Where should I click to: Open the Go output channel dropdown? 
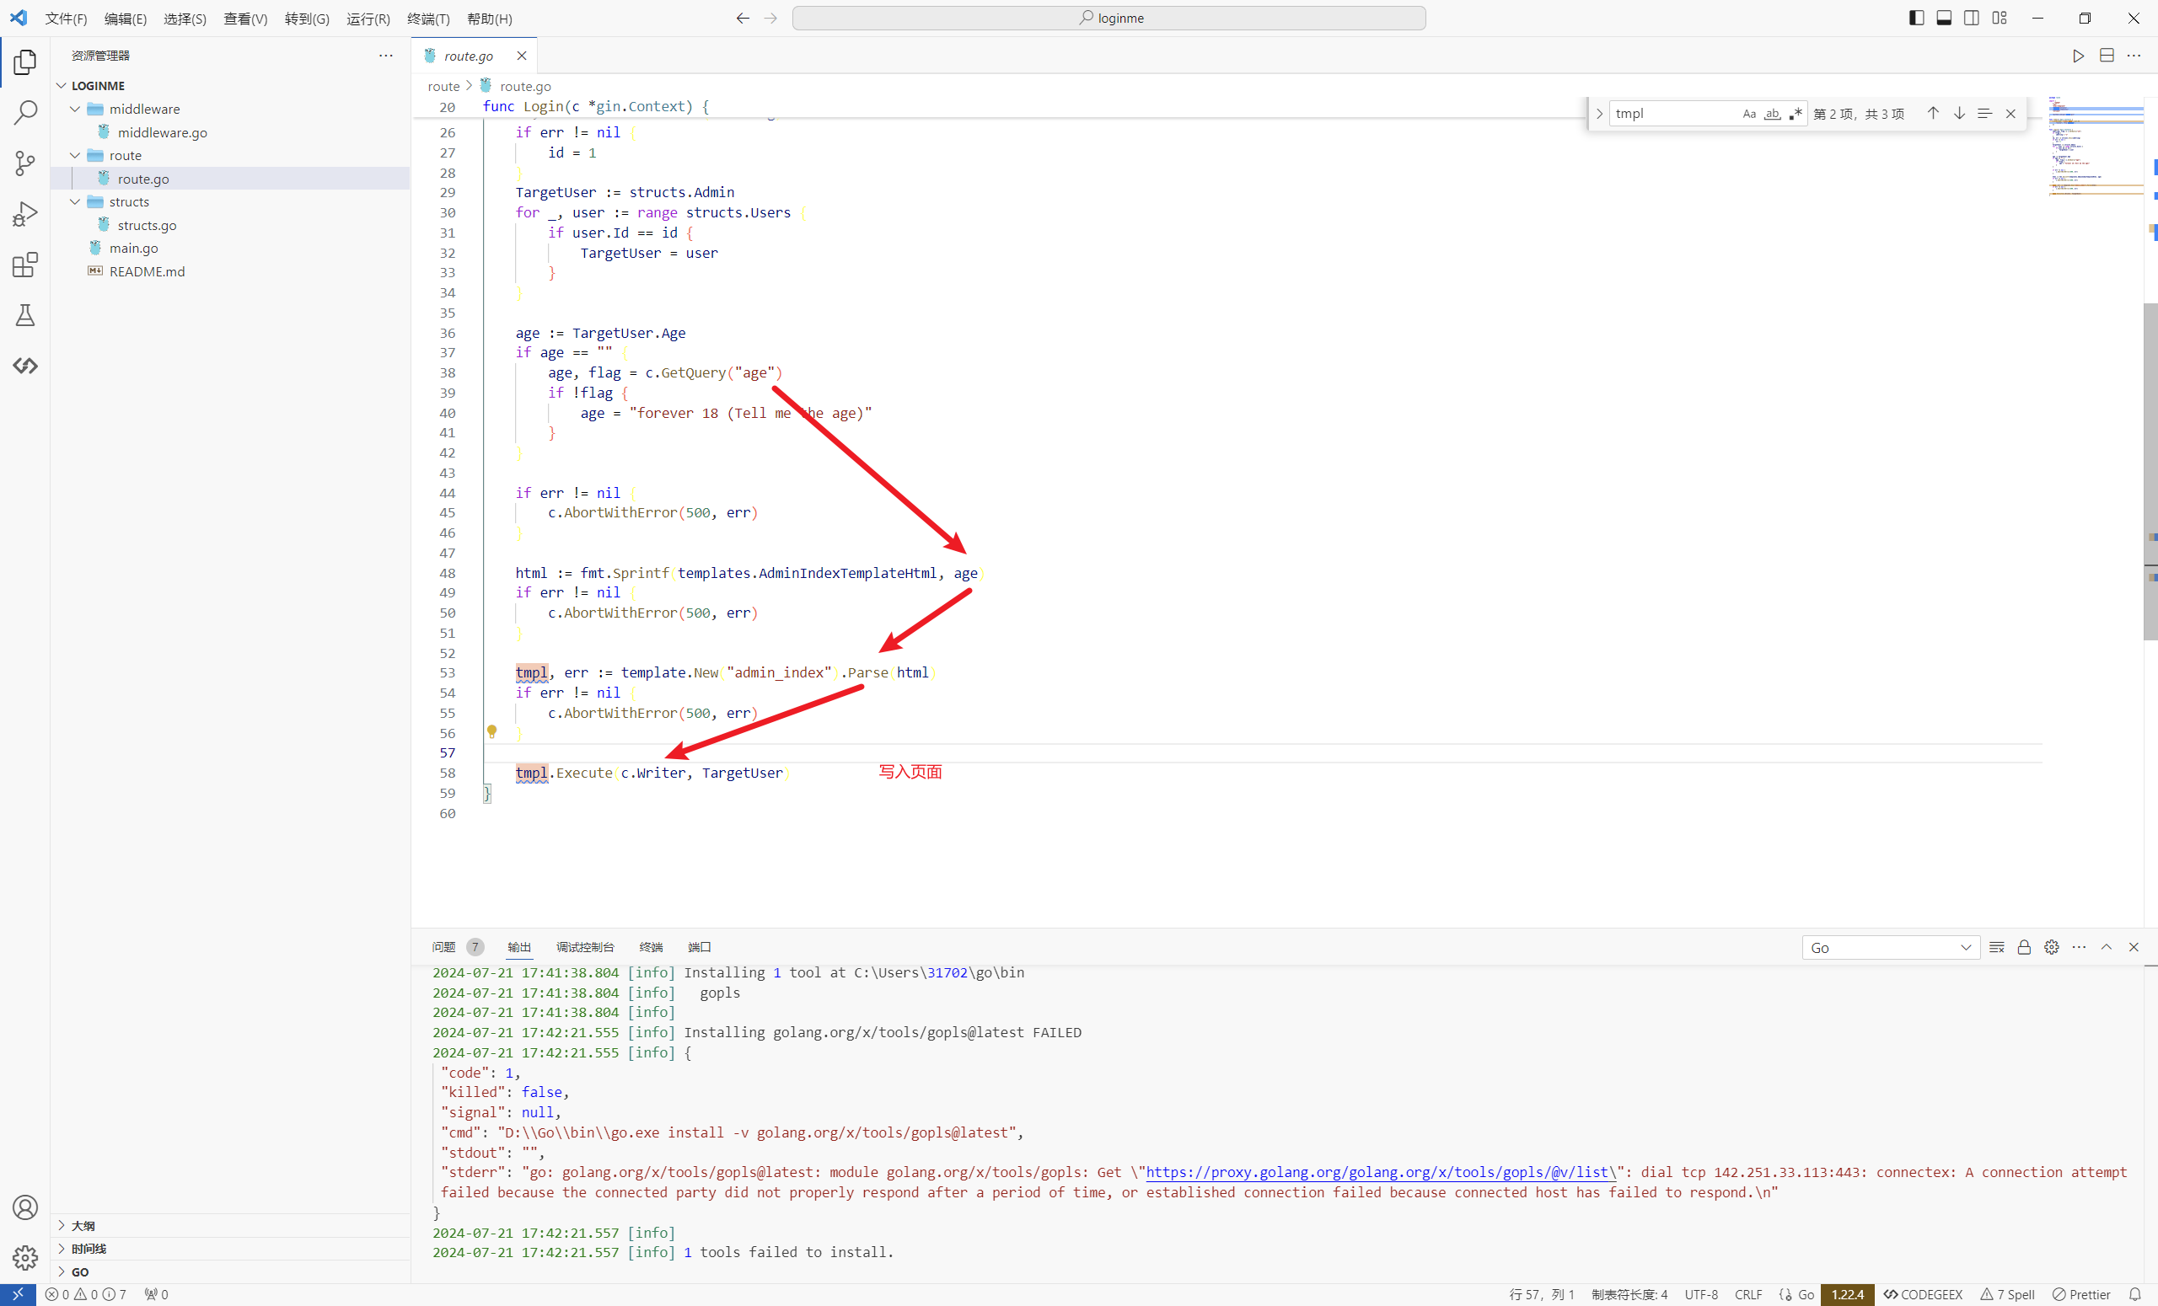click(x=1891, y=948)
